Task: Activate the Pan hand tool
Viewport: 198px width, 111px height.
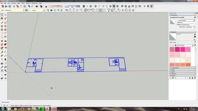Action: 6,64
